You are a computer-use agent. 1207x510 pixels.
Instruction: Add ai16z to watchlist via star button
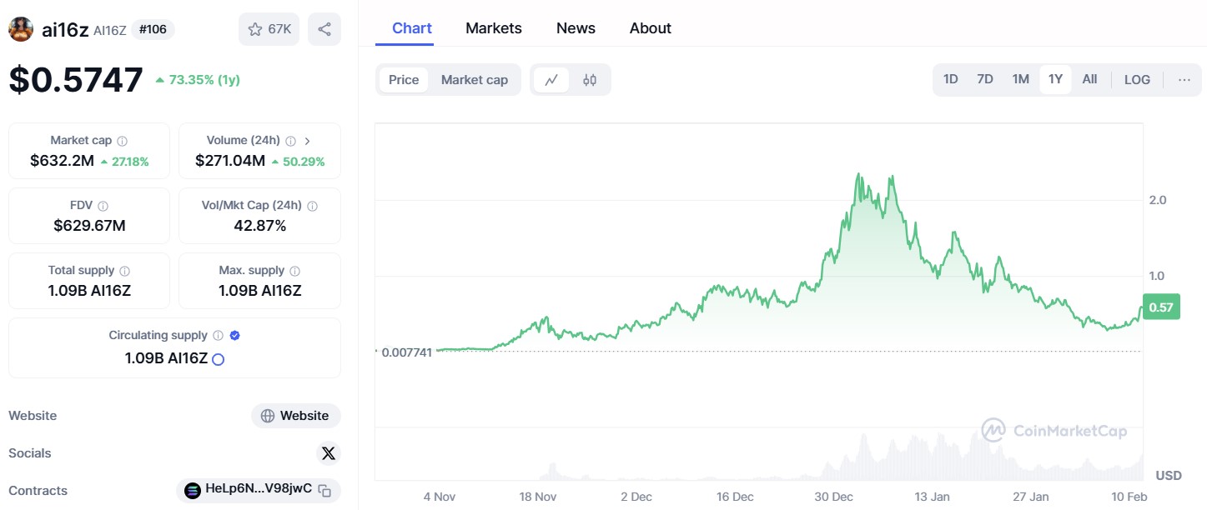(269, 29)
